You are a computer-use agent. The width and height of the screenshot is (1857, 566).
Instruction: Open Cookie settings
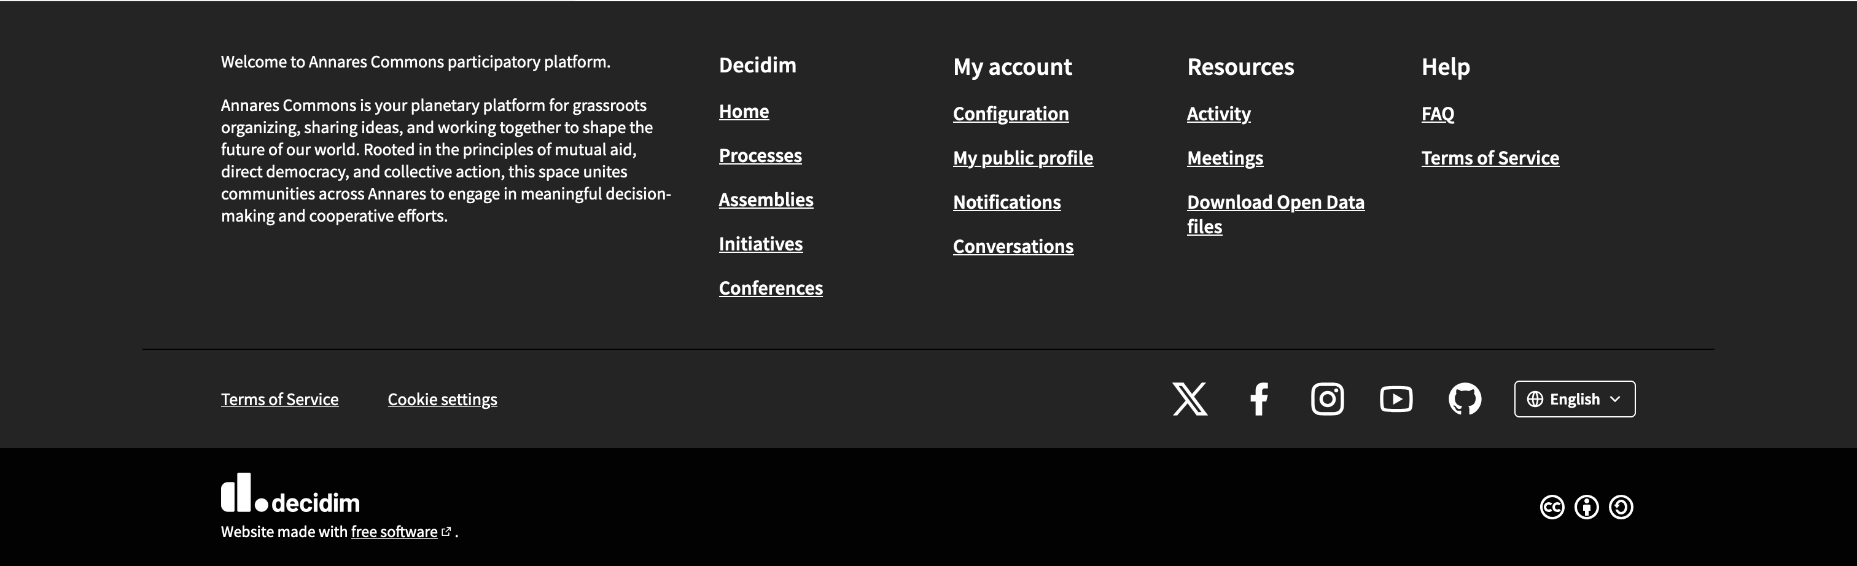pyautogui.click(x=442, y=399)
